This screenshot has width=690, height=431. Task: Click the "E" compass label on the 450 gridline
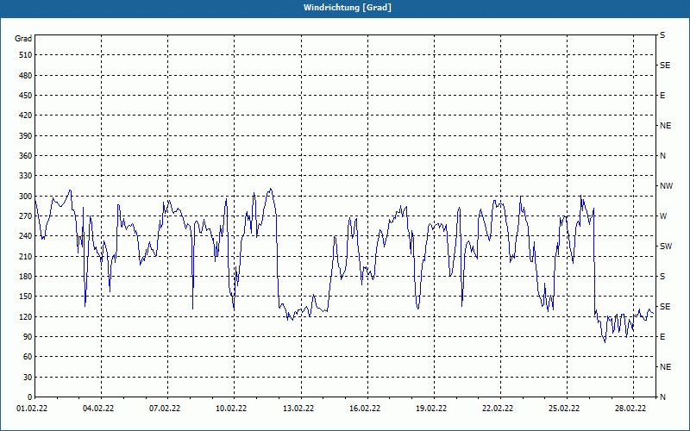[662, 96]
